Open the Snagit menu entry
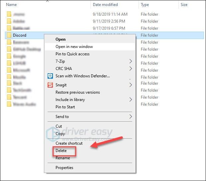Viewport: 206px width, 181px height. point(61,85)
